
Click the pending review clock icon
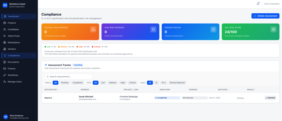pos(213,29)
